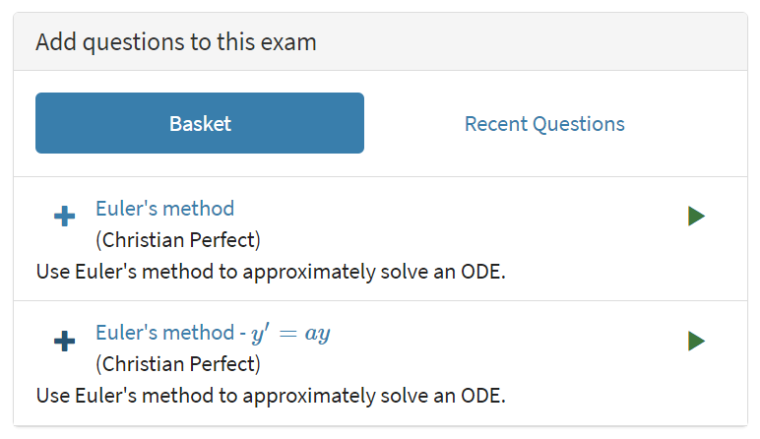Open the Euler's method - y' = ay link

click(167, 334)
